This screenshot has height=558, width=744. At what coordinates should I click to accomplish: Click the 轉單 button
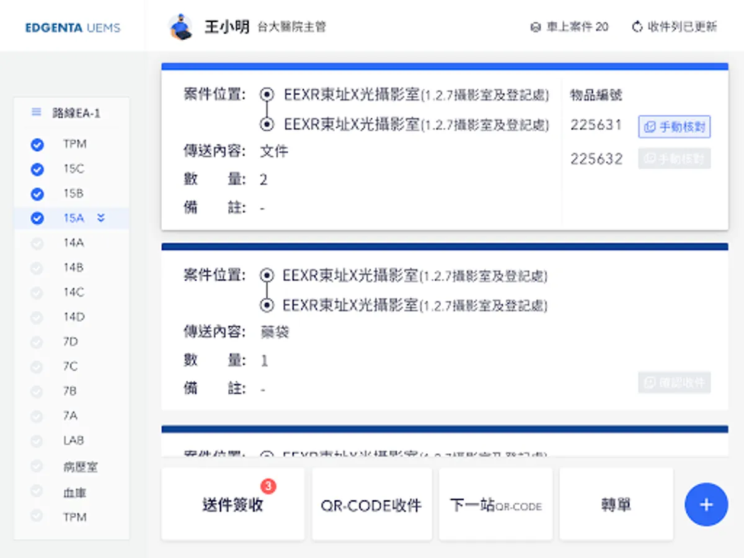click(616, 505)
